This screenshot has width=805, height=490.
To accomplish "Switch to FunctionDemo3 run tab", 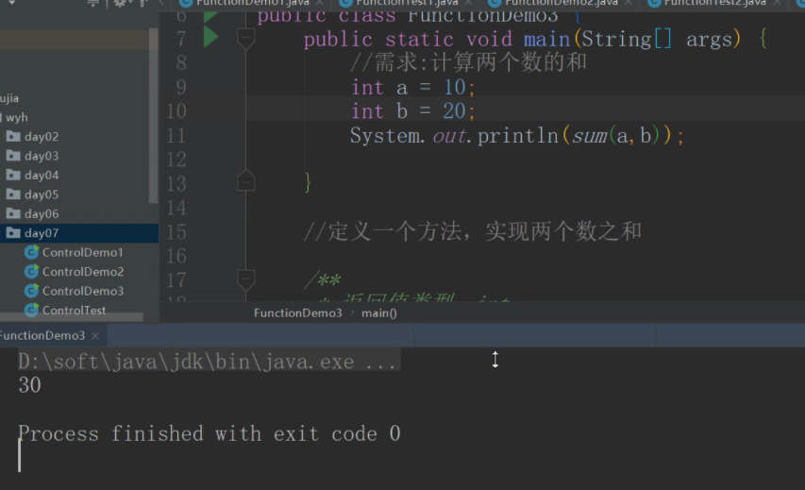I will [42, 335].
